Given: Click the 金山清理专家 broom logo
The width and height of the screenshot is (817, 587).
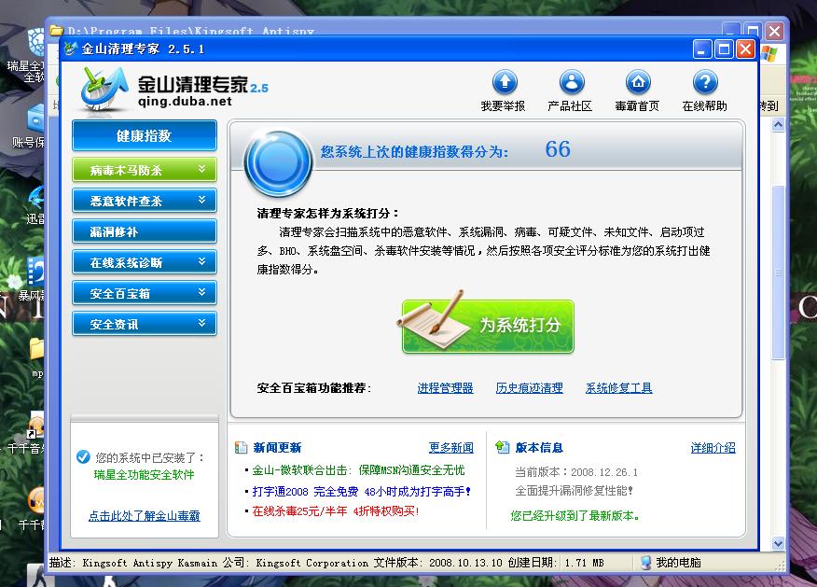Looking at the screenshot, I should [104, 89].
